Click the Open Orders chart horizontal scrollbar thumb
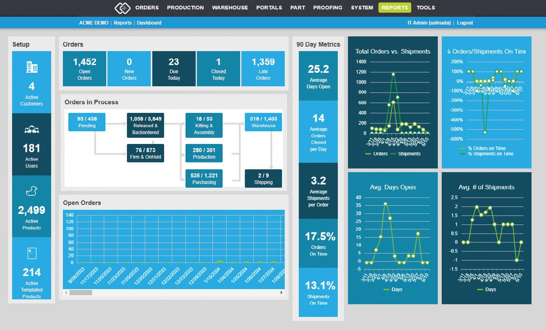546x330 pixels. click(81, 292)
